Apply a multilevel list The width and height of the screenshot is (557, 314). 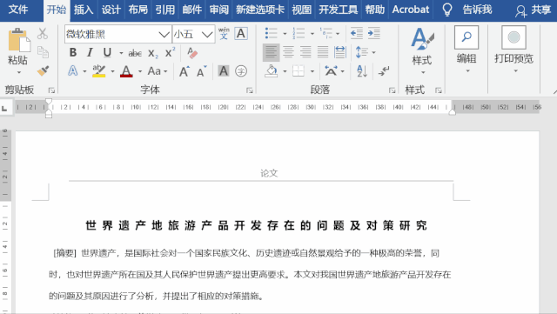tap(325, 33)
